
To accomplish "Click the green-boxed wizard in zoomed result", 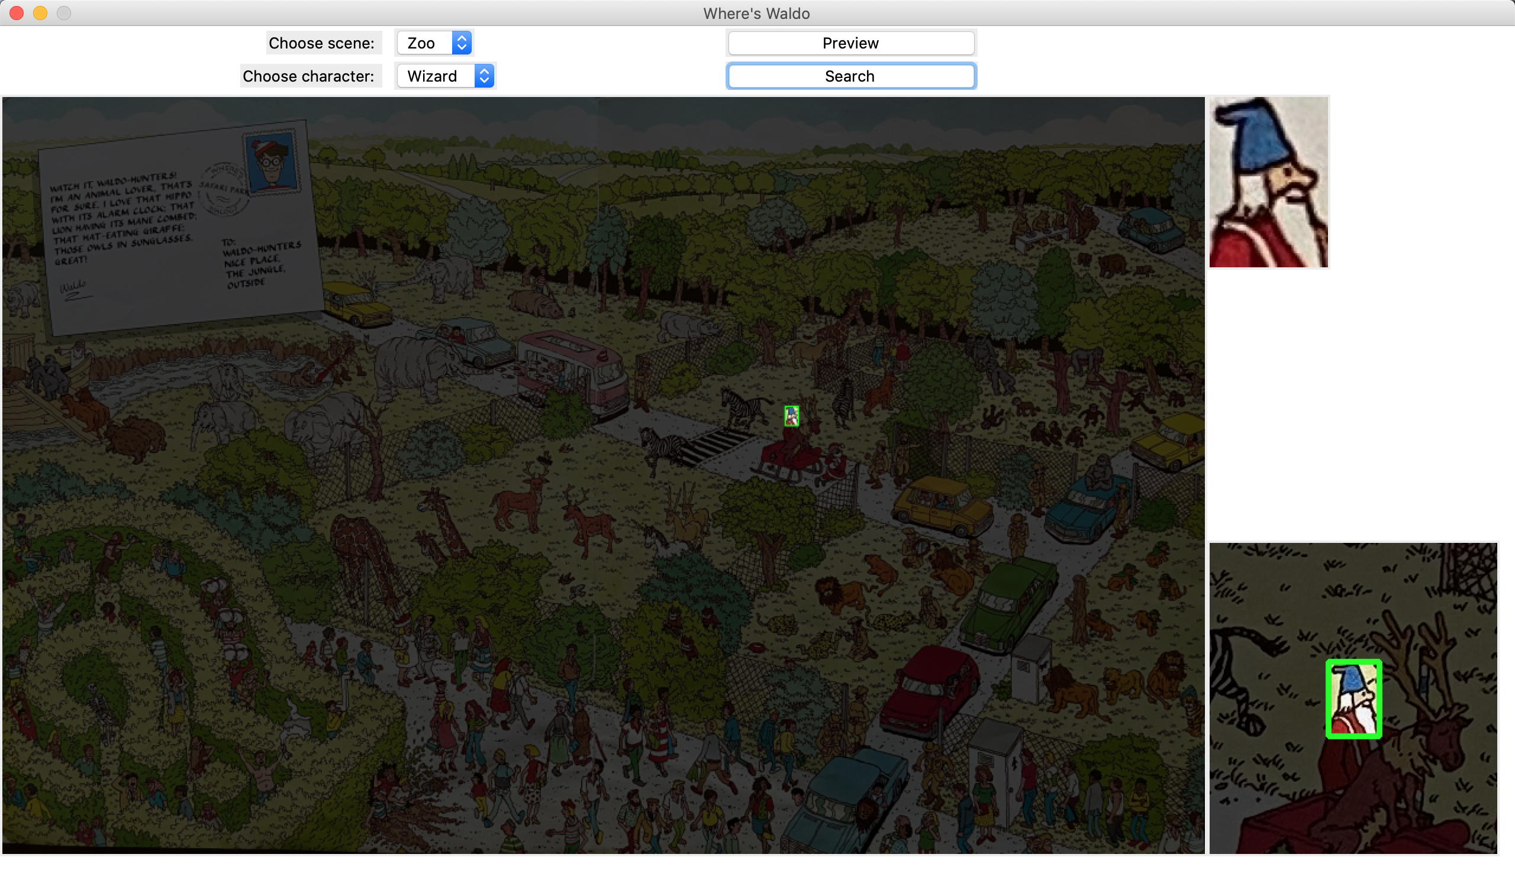I will (x=1353, y=698).
